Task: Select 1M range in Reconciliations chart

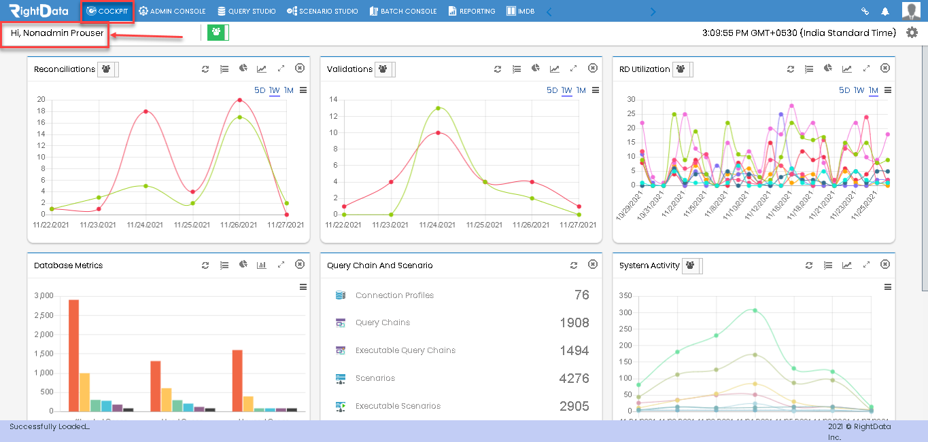Action: pos(289,90)
